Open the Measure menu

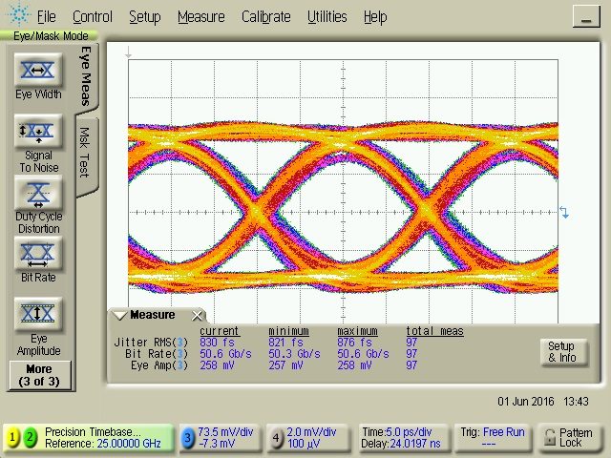click(x=200, y=16)
